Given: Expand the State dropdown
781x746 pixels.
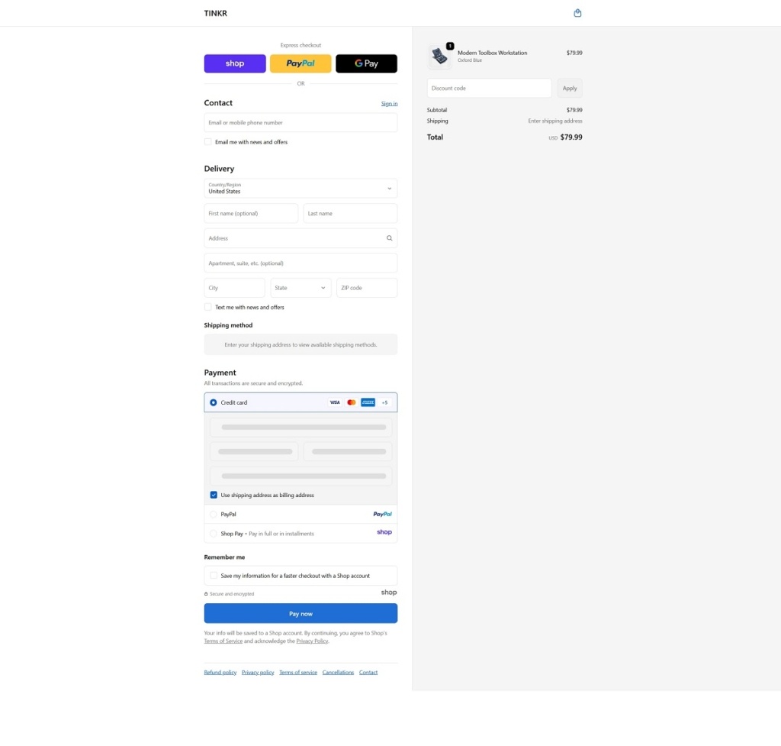Looking at the screenshot, I should pos(301,288).
